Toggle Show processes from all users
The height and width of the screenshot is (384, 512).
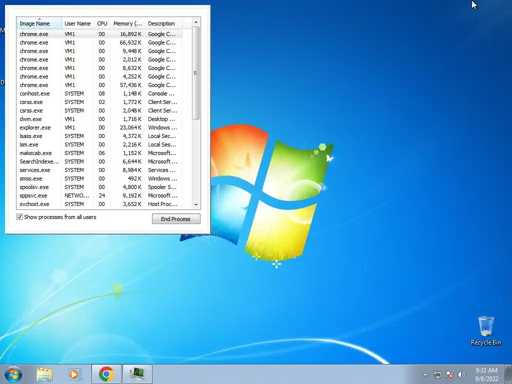click(19, 217)
